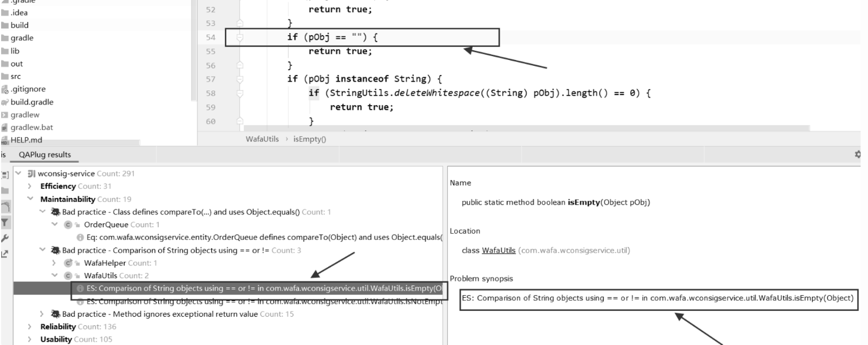Toggle the code fold marker on line 54
Viewport: 868px width, 345px height.
pyautogui.click(x=240, y=37)
